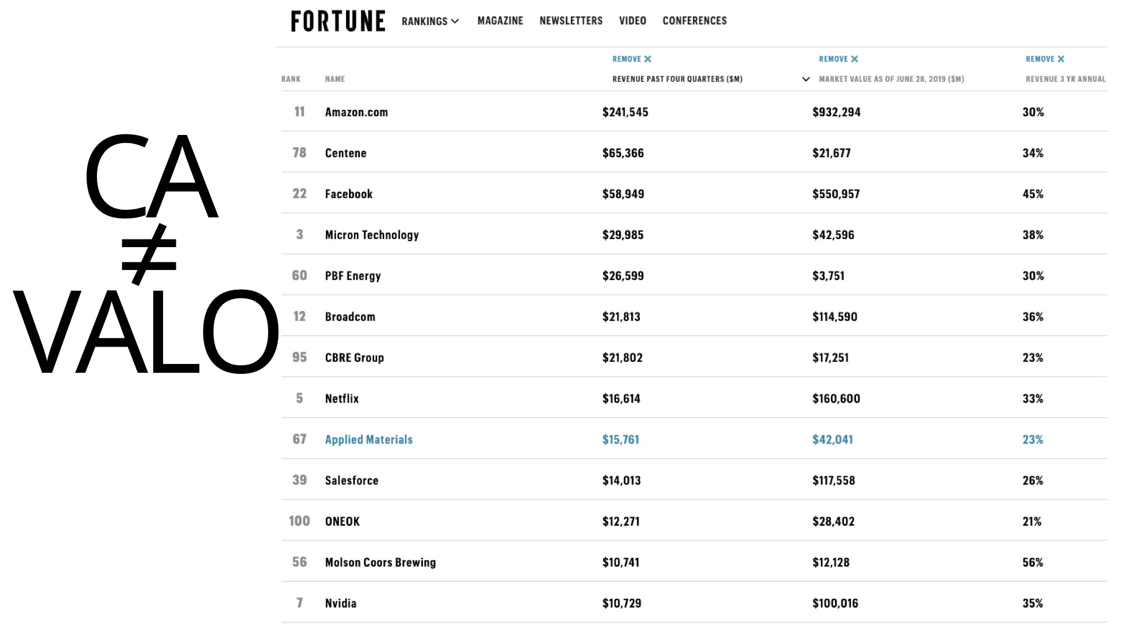The height and width of the screenshot is (631, 1122).
Task: Select the Micron Technology row
Action: click(694, 234)
